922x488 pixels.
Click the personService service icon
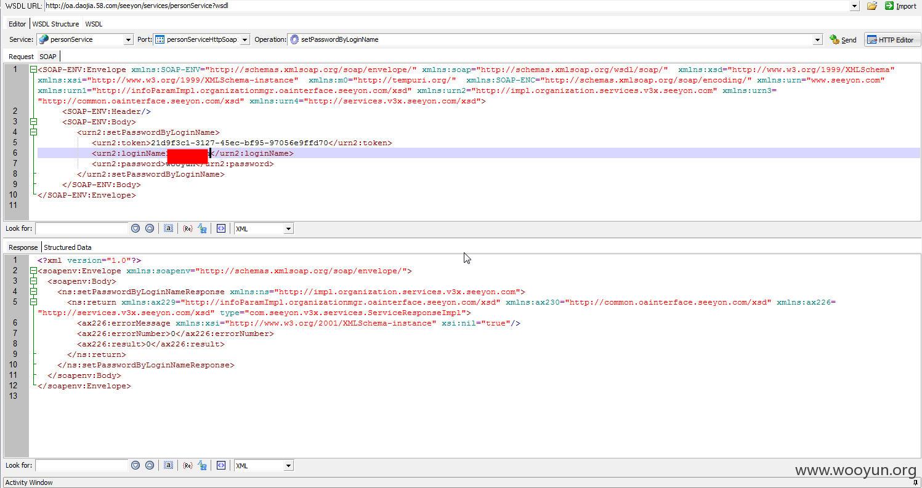(x=43, y=39)
